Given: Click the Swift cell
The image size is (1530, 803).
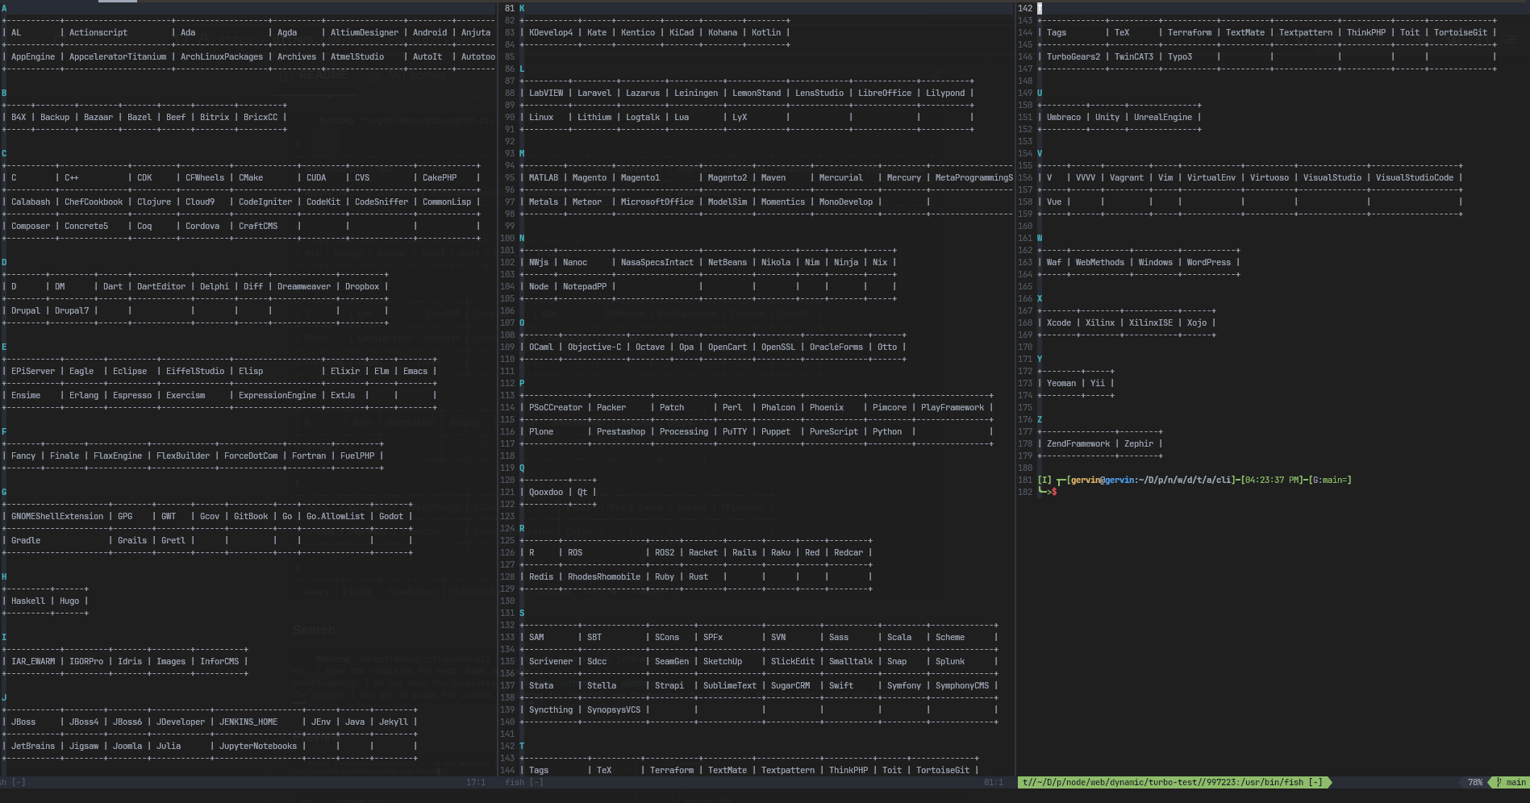Looking at the screenshot, I should [x=841, y=685].
